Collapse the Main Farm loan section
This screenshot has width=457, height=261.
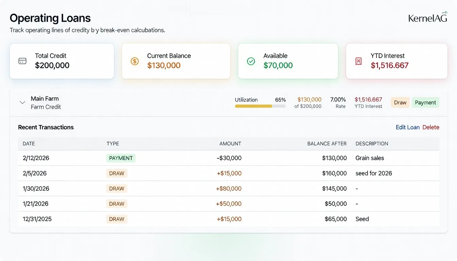point(22,102)
